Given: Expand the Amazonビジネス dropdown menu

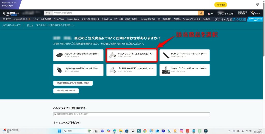Looking at the screenshot, I should [x=148, y=19].
